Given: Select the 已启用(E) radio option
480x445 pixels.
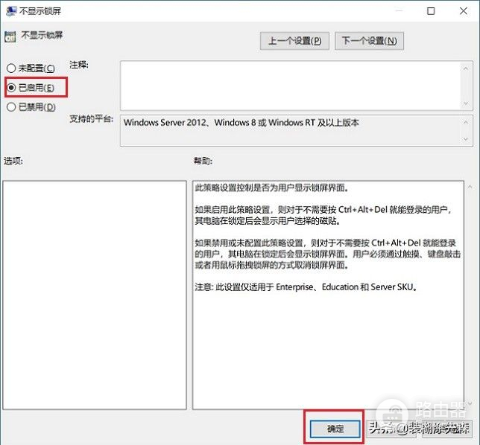Looking at the screenshot, I should point(11,88).
